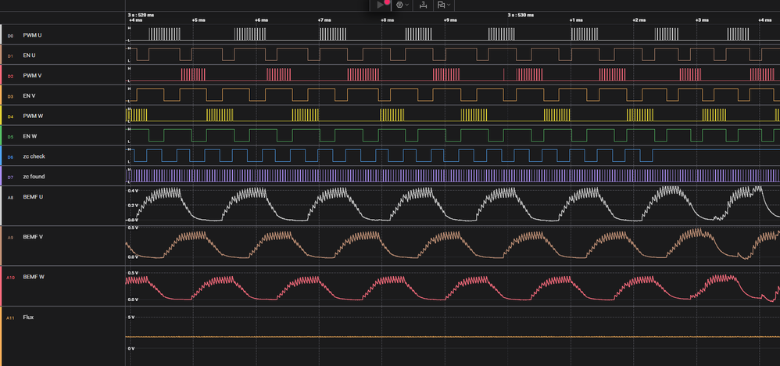Click the orange color strip beside Flux

coord(1,336)
